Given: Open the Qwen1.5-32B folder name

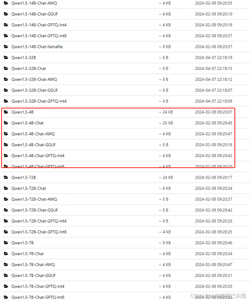Looking at the screenshot, I should pos(24,58).
